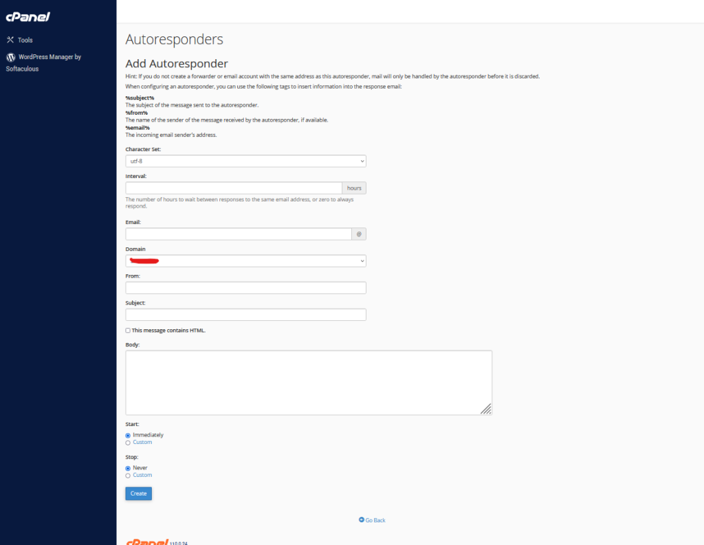Open WordPress Manager by Softaculous
The width and height of the screenshot is (704, 545).
click(x=49, y=57)
